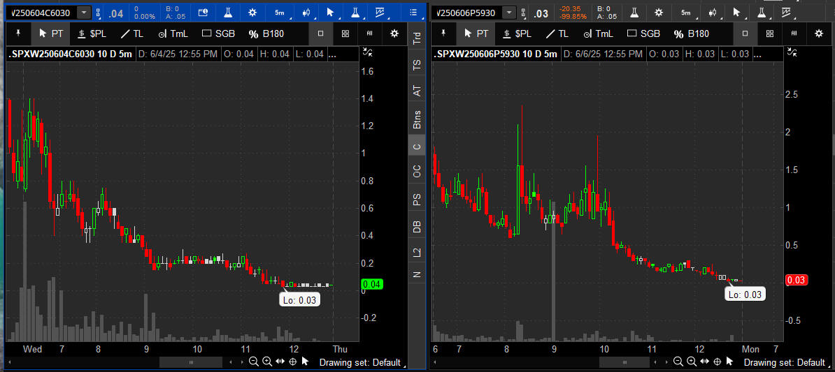Open symbol dropdown next to V250604C6030
Image resolution: width=835 pixels, height=372 pixels.
pyautogui.click(x=84, y=13)
